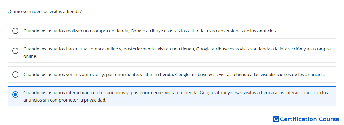Image resolution: width=344 pixels, height=125 pixels.
Task: Select radio for 'realizan una compra en tienda' answer
Action: [x=15, y=31]
